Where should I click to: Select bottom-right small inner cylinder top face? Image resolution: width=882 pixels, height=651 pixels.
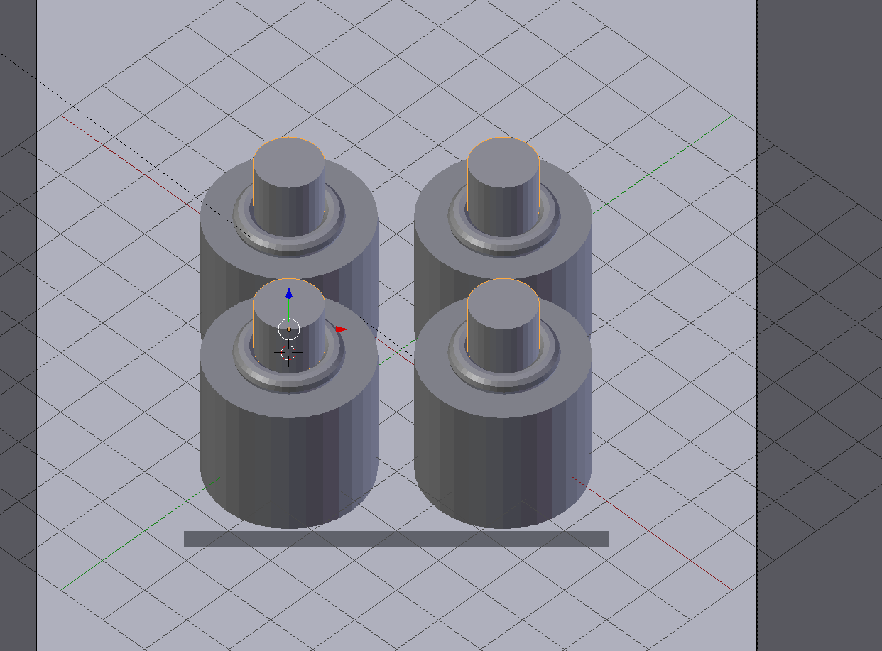point(503,305)
